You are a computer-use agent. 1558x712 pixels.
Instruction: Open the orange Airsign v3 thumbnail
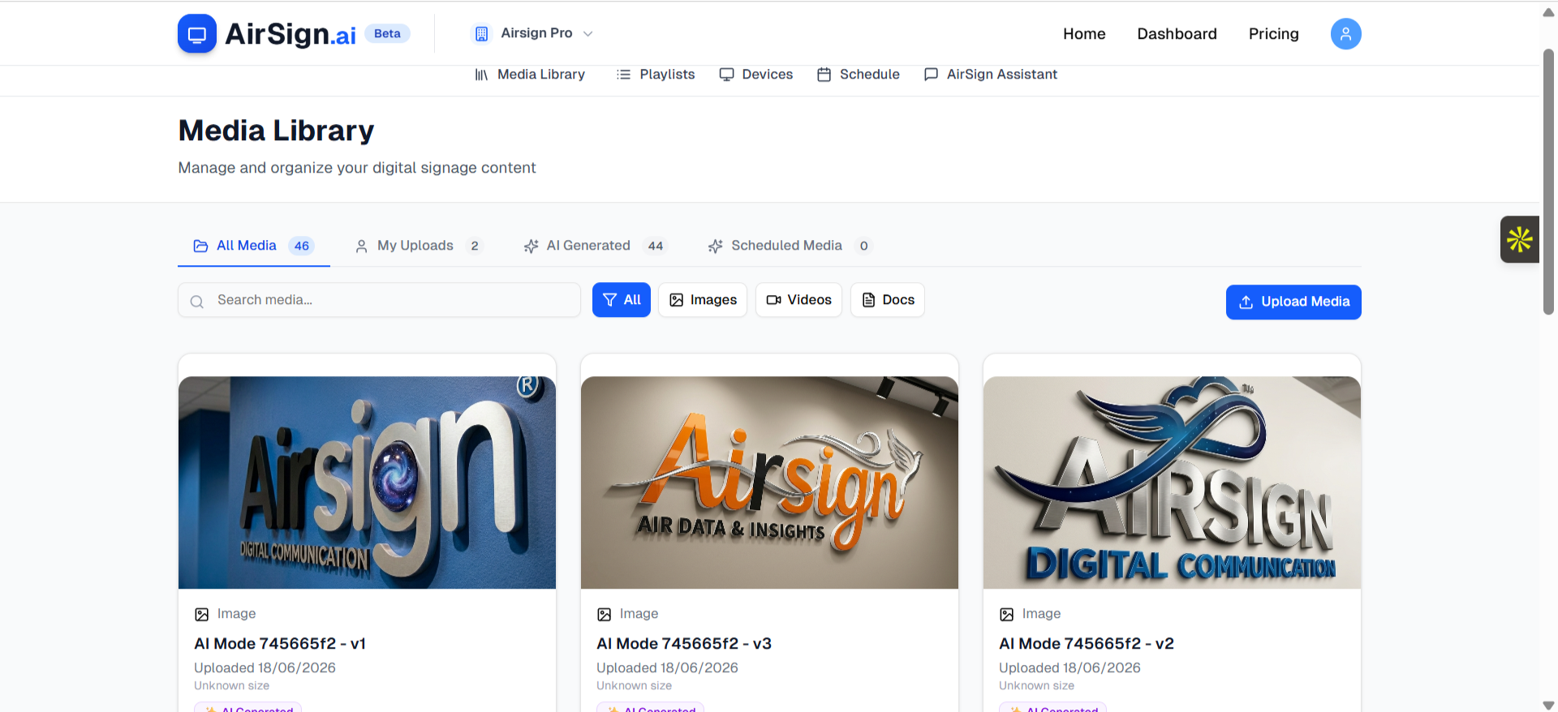pyautogui.click(x=769, y=483)
